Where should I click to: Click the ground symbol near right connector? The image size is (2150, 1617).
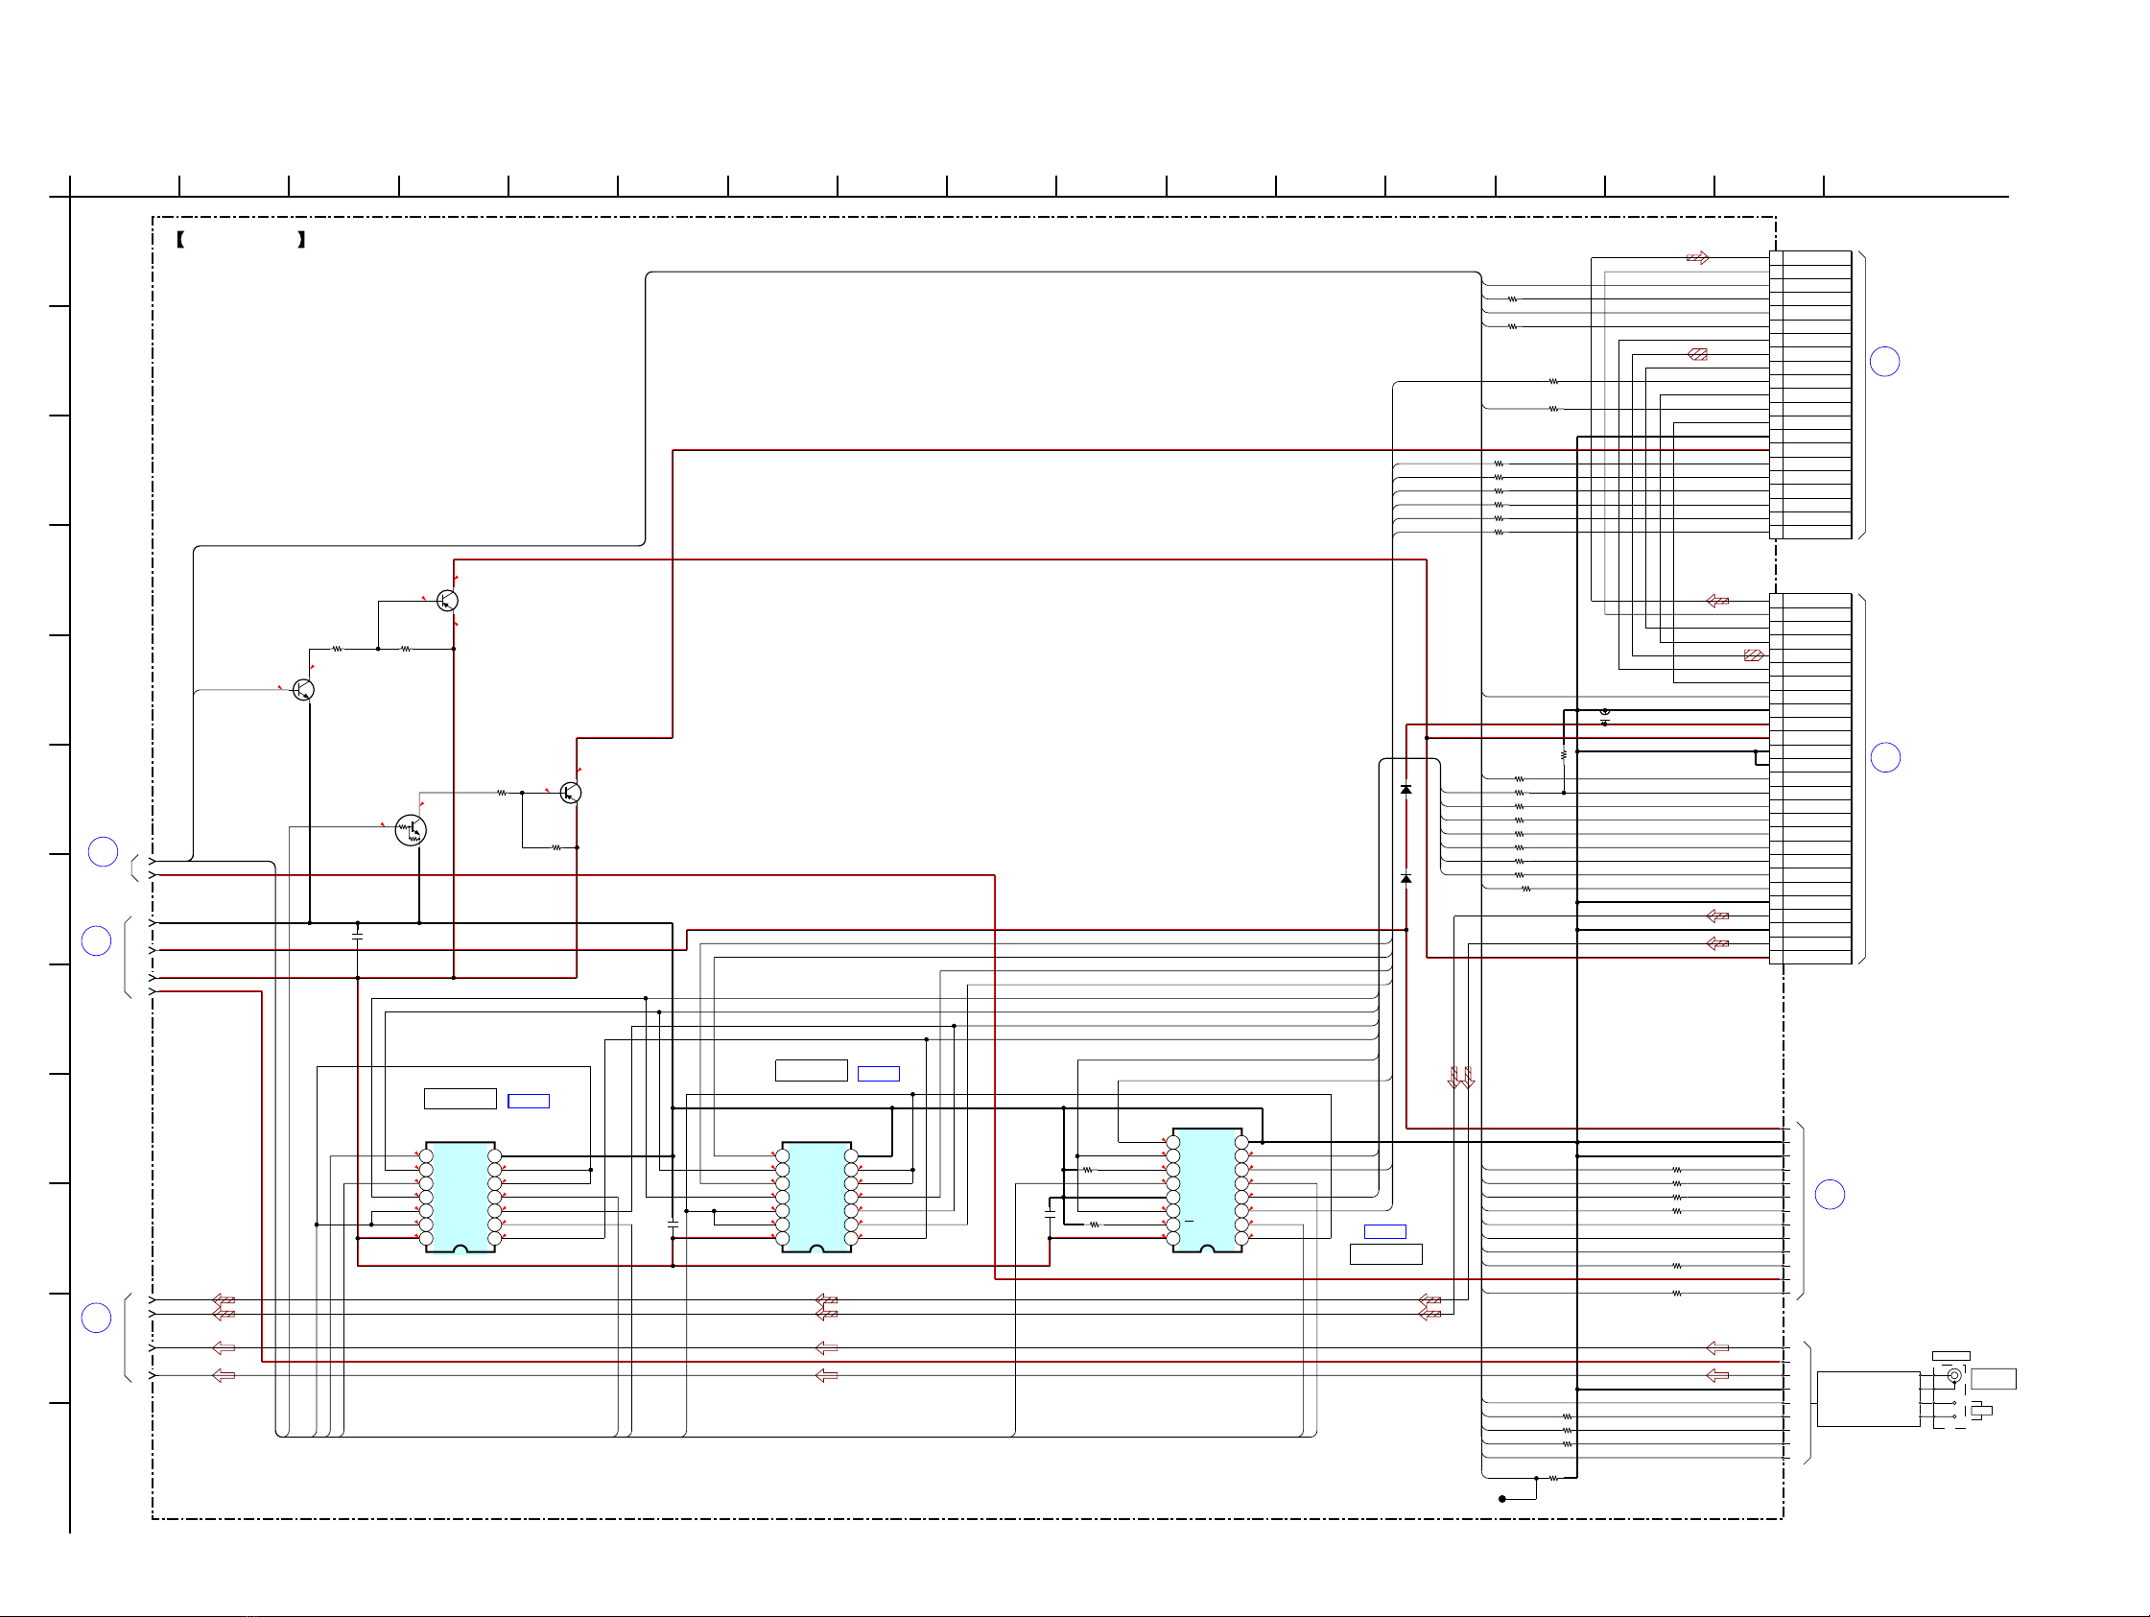pyautogui.click(x=1605, y=717)
